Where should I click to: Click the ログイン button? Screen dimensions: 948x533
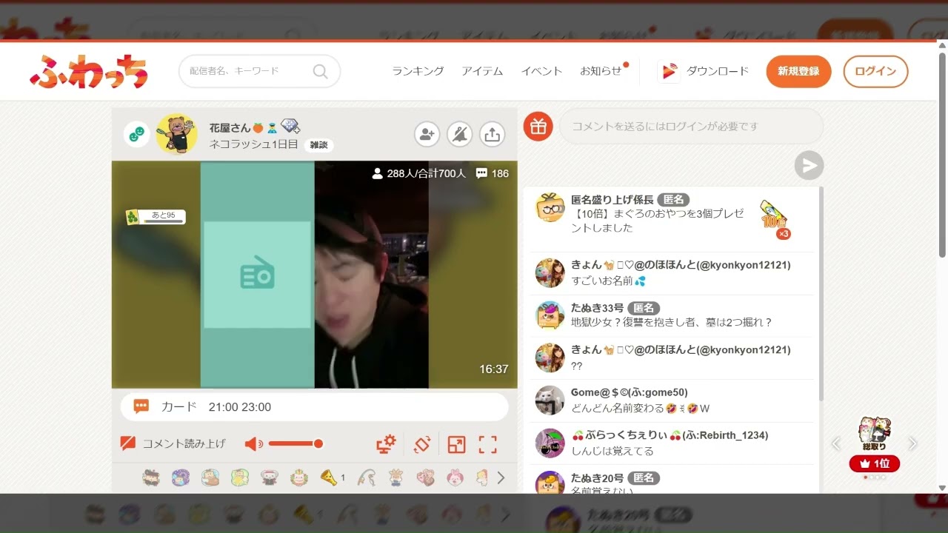[875, 71]
